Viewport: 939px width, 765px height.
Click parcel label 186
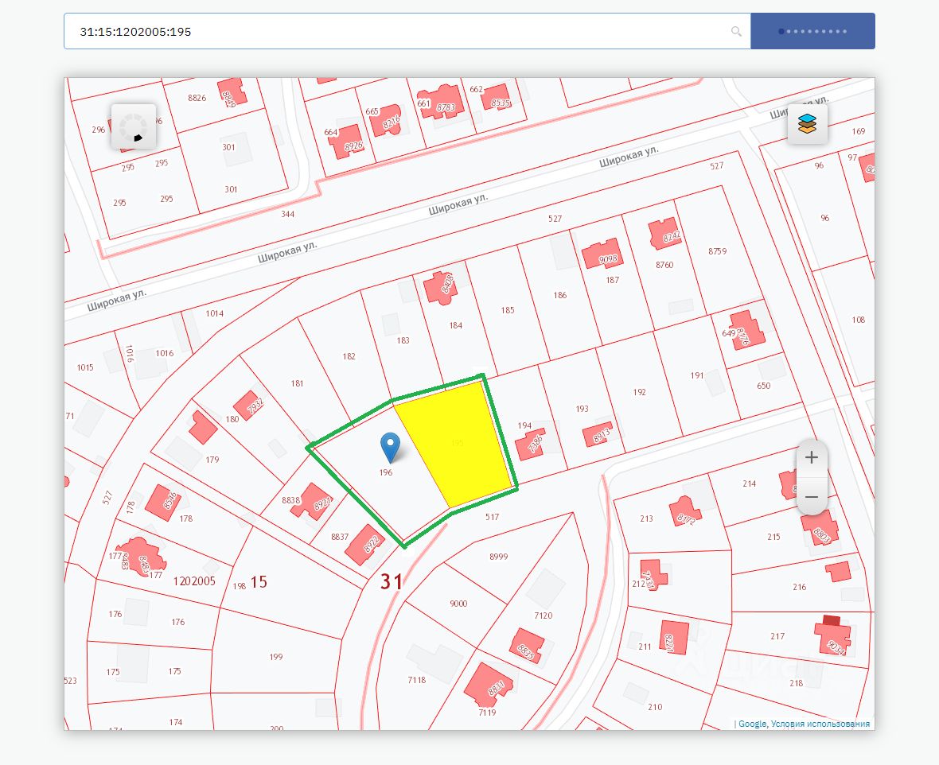(x=560, y=295)
